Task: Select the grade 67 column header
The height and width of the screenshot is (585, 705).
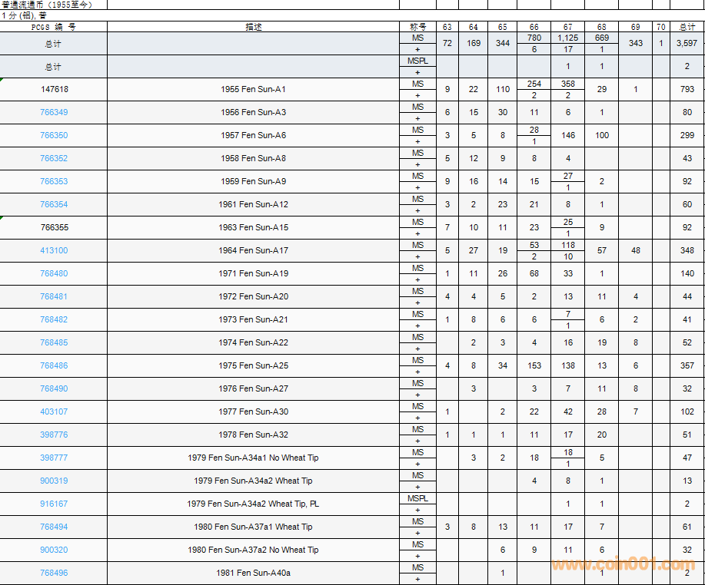Action: tap(567, 27)
